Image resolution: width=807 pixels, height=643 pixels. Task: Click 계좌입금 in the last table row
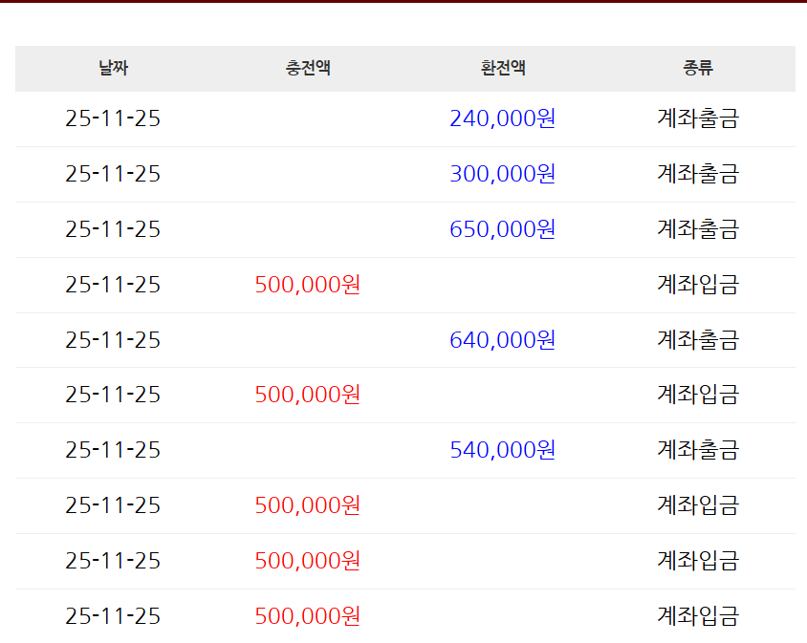[698, 616]
